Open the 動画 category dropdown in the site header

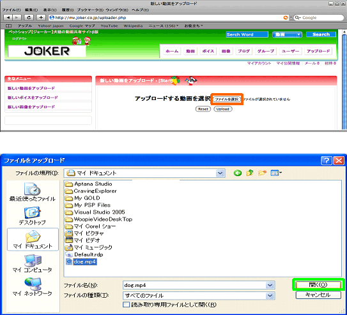click(287, 34)
